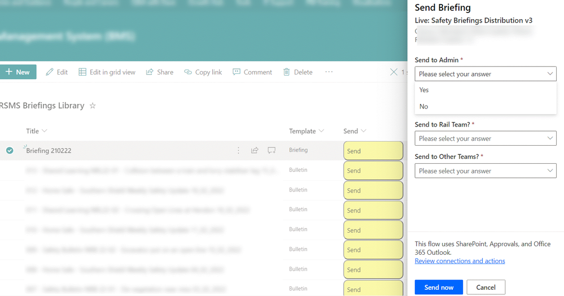This screenshot has width=564, height=296.
Task: Open the Send to Rail Team dropdown
Action: pyautogui.click(x=485, y=138)
